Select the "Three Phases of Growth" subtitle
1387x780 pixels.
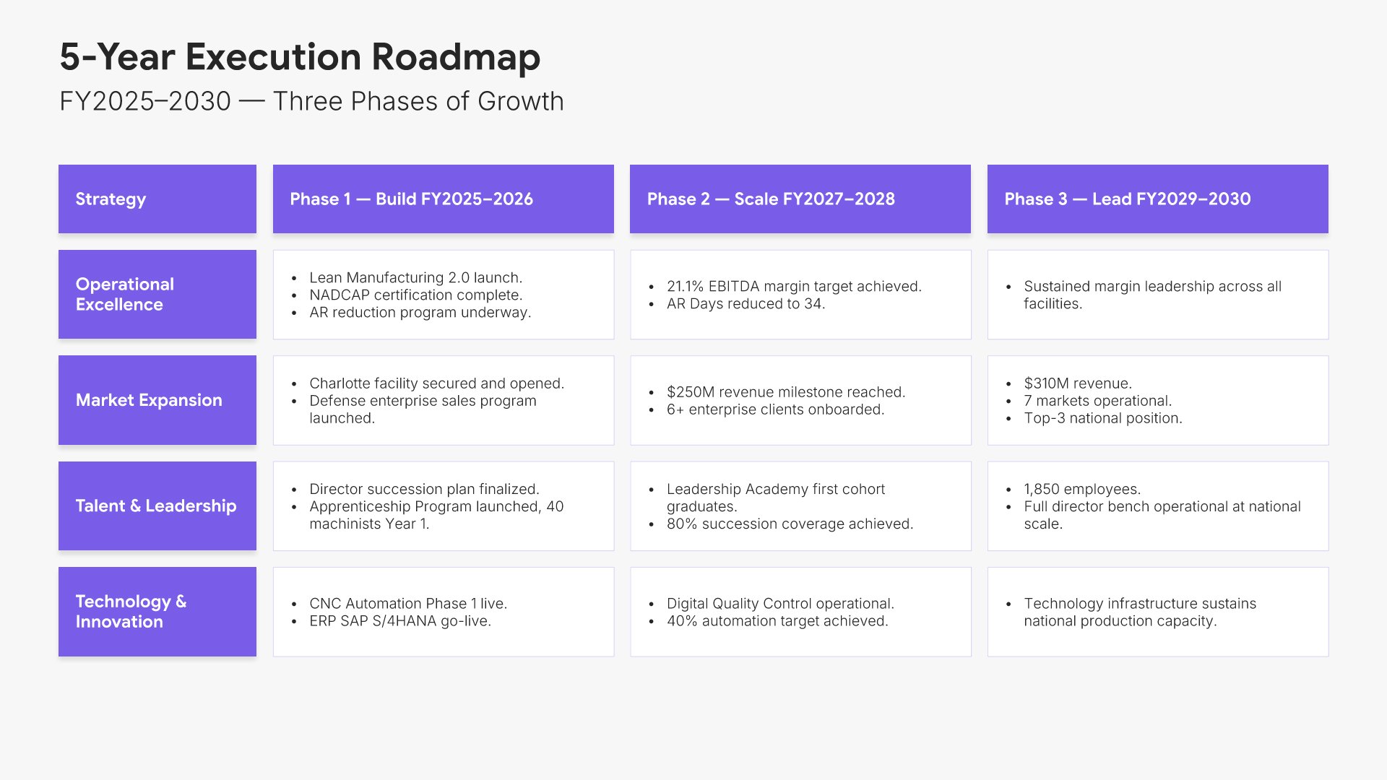point(311,102)
